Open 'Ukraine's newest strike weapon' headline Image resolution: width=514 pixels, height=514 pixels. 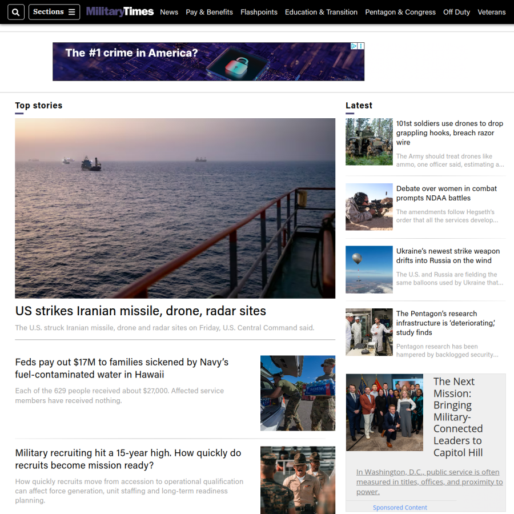coord(448,256)
